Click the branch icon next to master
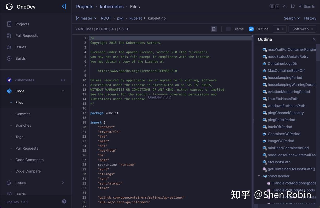The height and width of the screenshot is (208, 320). tap(78, 18)
